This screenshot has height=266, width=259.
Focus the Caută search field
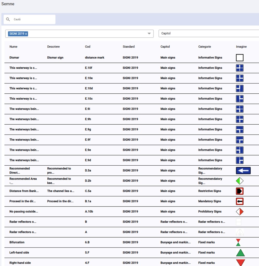point(33,19)
